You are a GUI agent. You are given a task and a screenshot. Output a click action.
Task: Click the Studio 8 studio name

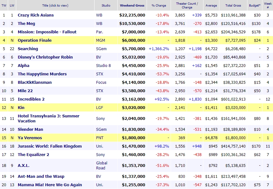click(103, 65)
